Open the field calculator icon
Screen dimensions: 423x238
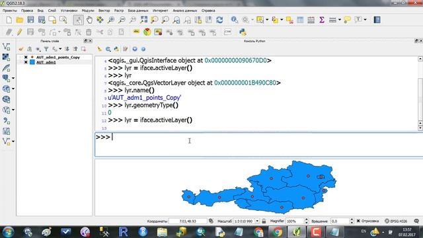tap(311, 20)
